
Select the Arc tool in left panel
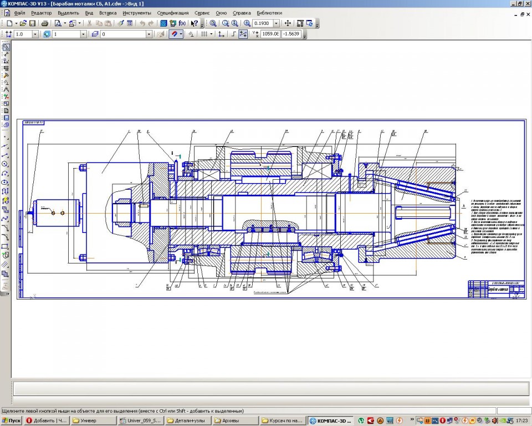(6, 173)
